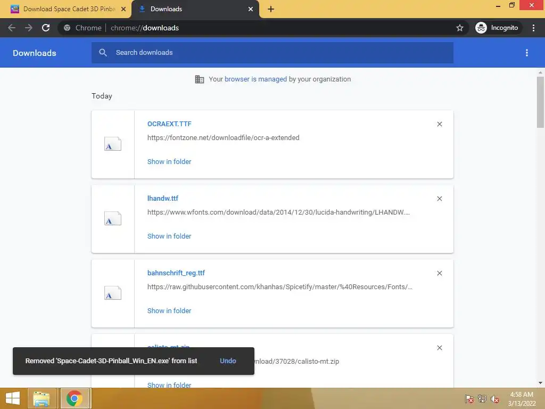The image size is (545, 409).
Task: Remove OCRAEXT.TTF from the list
Action: coord(439,124)
